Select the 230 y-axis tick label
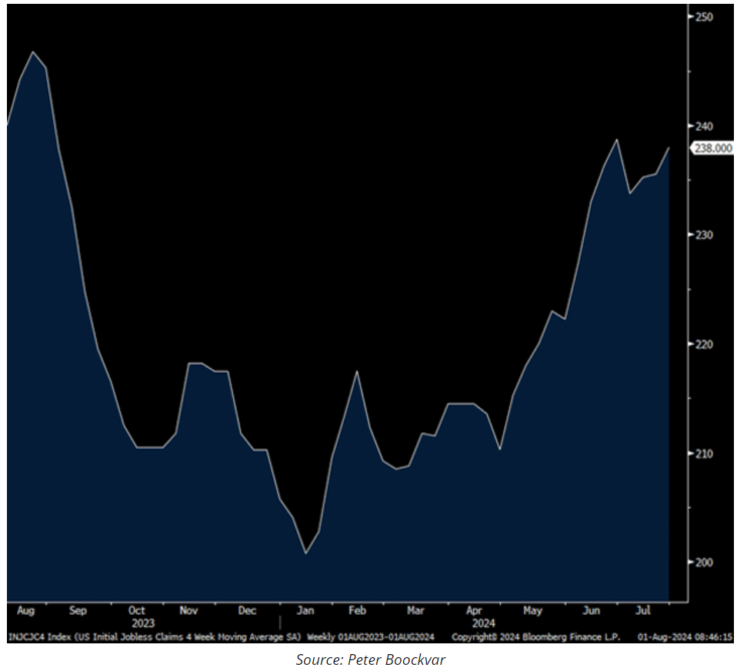Screen dimensions: 737x671 [705, 234]
